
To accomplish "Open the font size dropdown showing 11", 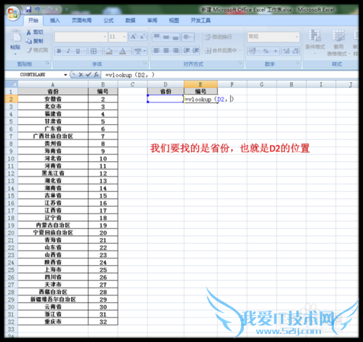I will 124,37.
